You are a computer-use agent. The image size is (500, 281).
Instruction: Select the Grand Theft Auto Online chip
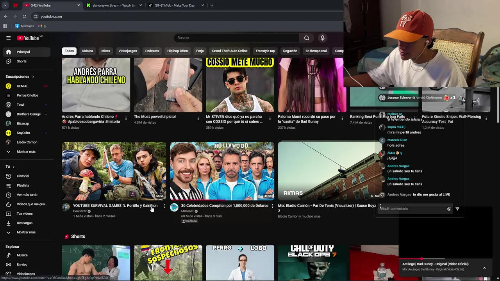click(x=230, y=51)
